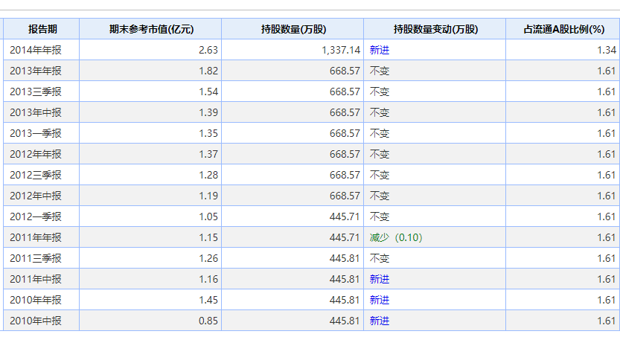The width and height of the screenshot is (620, 337).
Task: Click the 2012年年报 report period cell
Action: [x=42, y=154]
